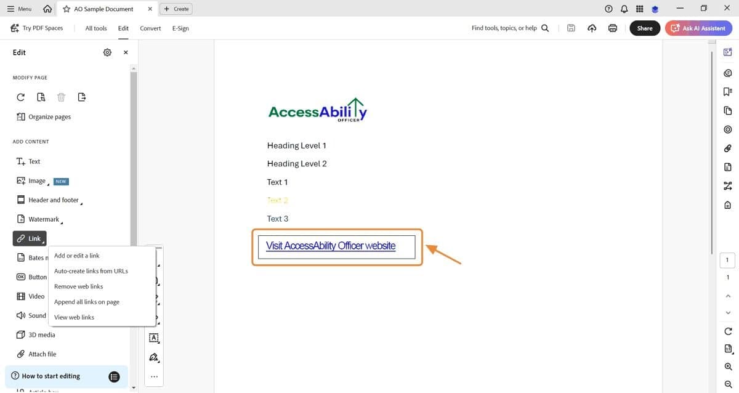Open the more tools ellipsis menu
Image resolution: width=739 pixels, height=393 pixels.
153,376
